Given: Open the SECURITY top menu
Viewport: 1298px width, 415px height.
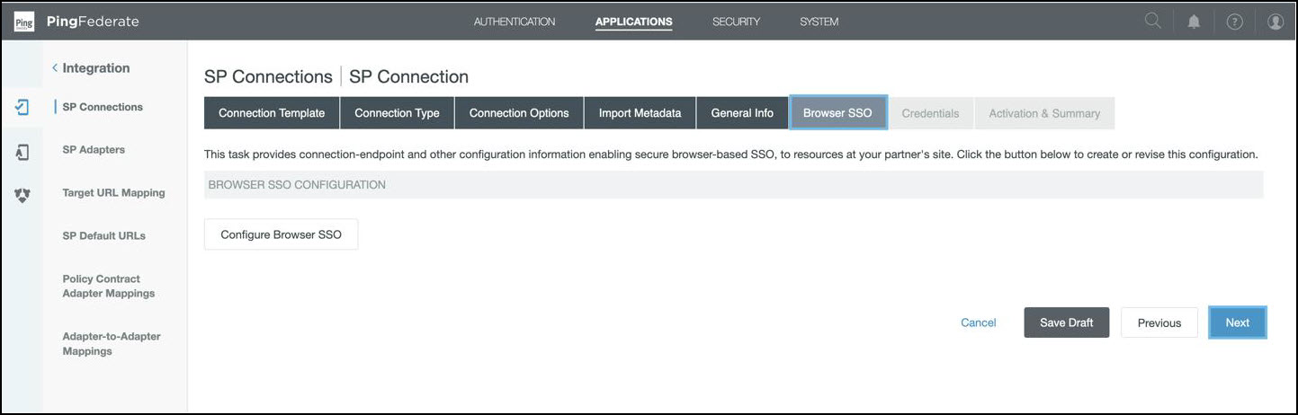Looking at the screenshot, I should point(736,22).
